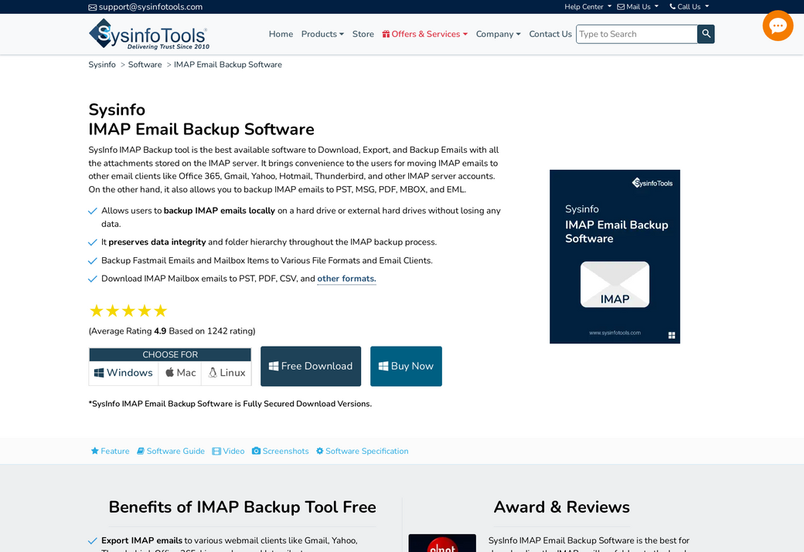This screenshot has width=804, height=552.
Task: Select the Linux penguin icon
Action: coord(213,371)
